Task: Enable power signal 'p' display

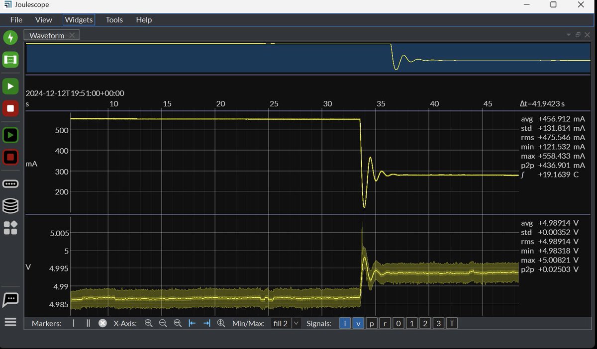Action: point(372,324)
